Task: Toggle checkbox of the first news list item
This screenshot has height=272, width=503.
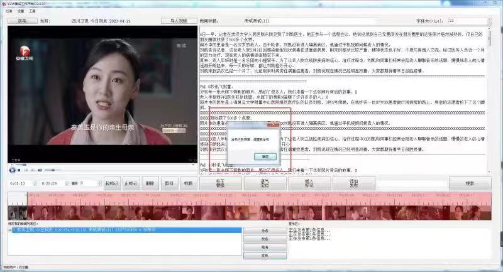Action: click(11, 230)
